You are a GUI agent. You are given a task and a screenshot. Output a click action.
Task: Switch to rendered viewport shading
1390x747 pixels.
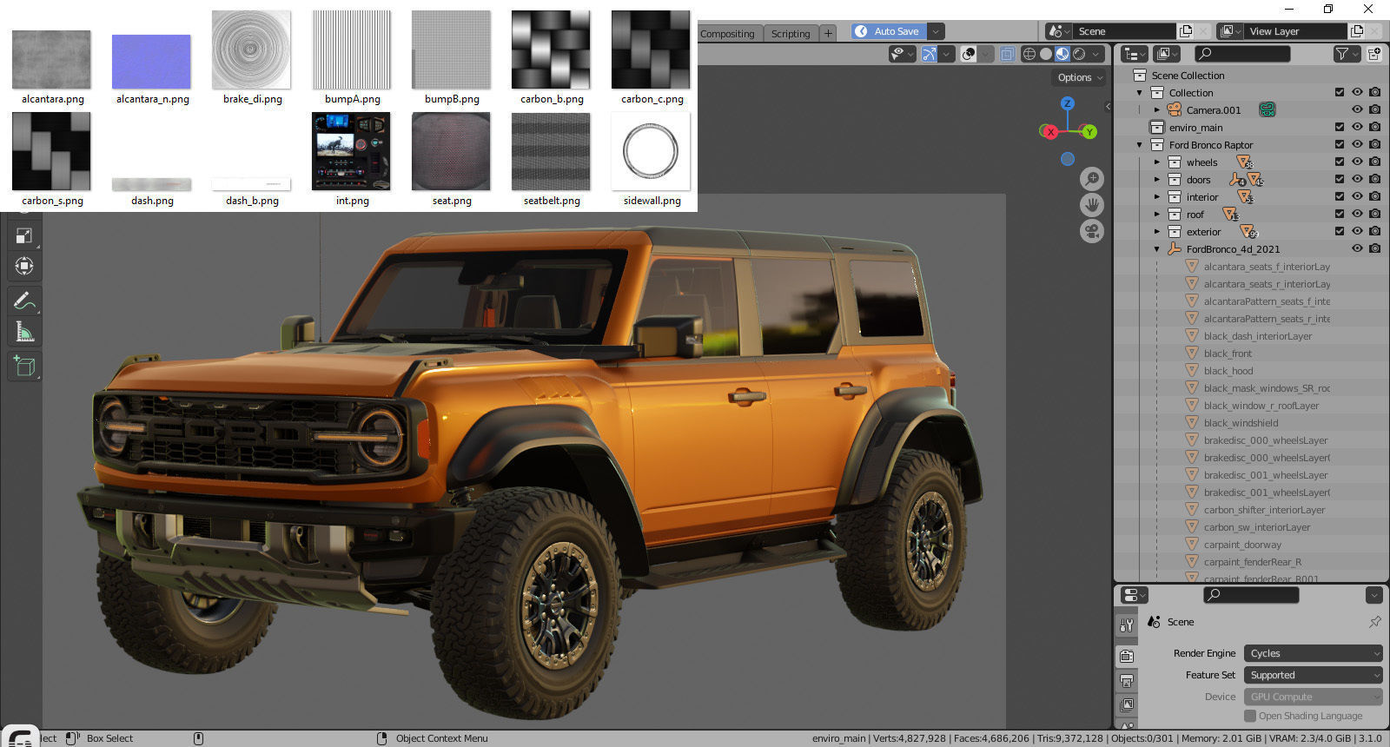[1079, 54]
